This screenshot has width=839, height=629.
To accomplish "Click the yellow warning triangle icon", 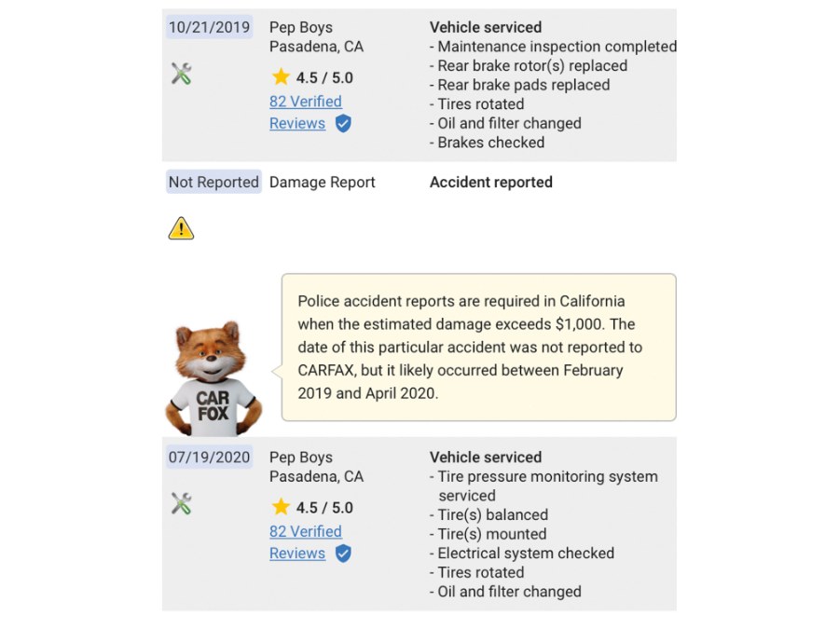I will [182, 228].
